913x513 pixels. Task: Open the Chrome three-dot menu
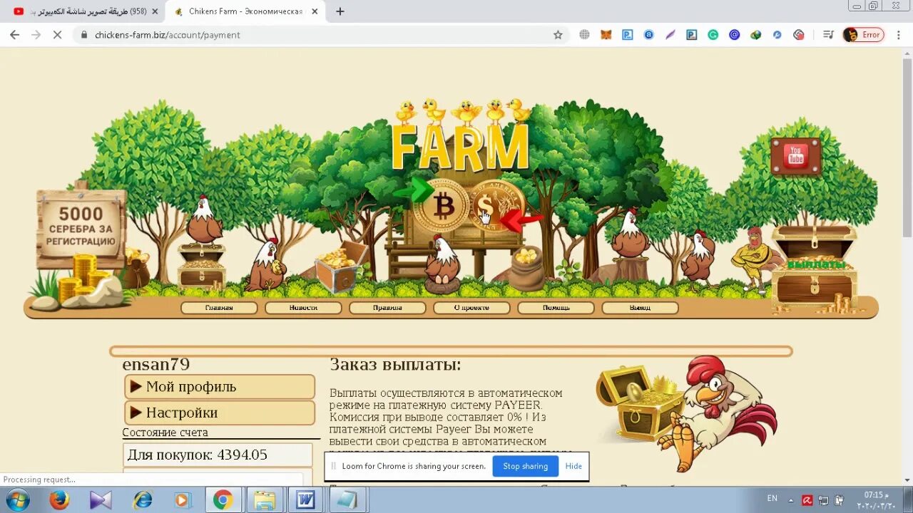[898, 34]
